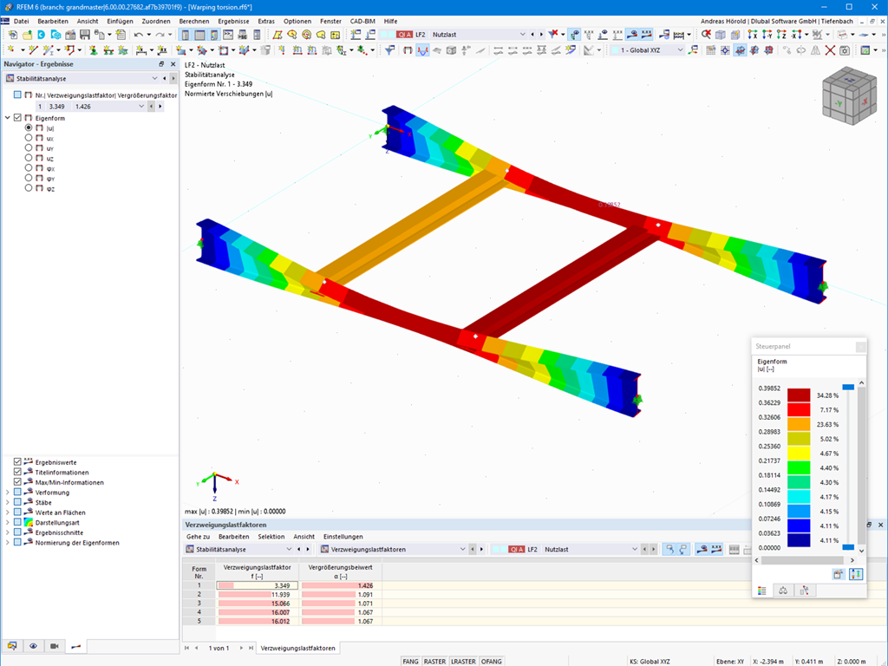Screen dimensions: 888x666
Task: Toggle the OFANG status bar button
Action: [492, 662]
